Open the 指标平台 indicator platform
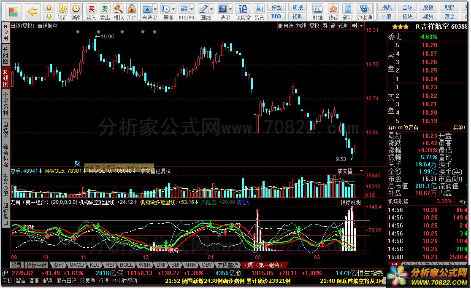The height and width of the screenshot is (289, 471). (x=36, y=265)
